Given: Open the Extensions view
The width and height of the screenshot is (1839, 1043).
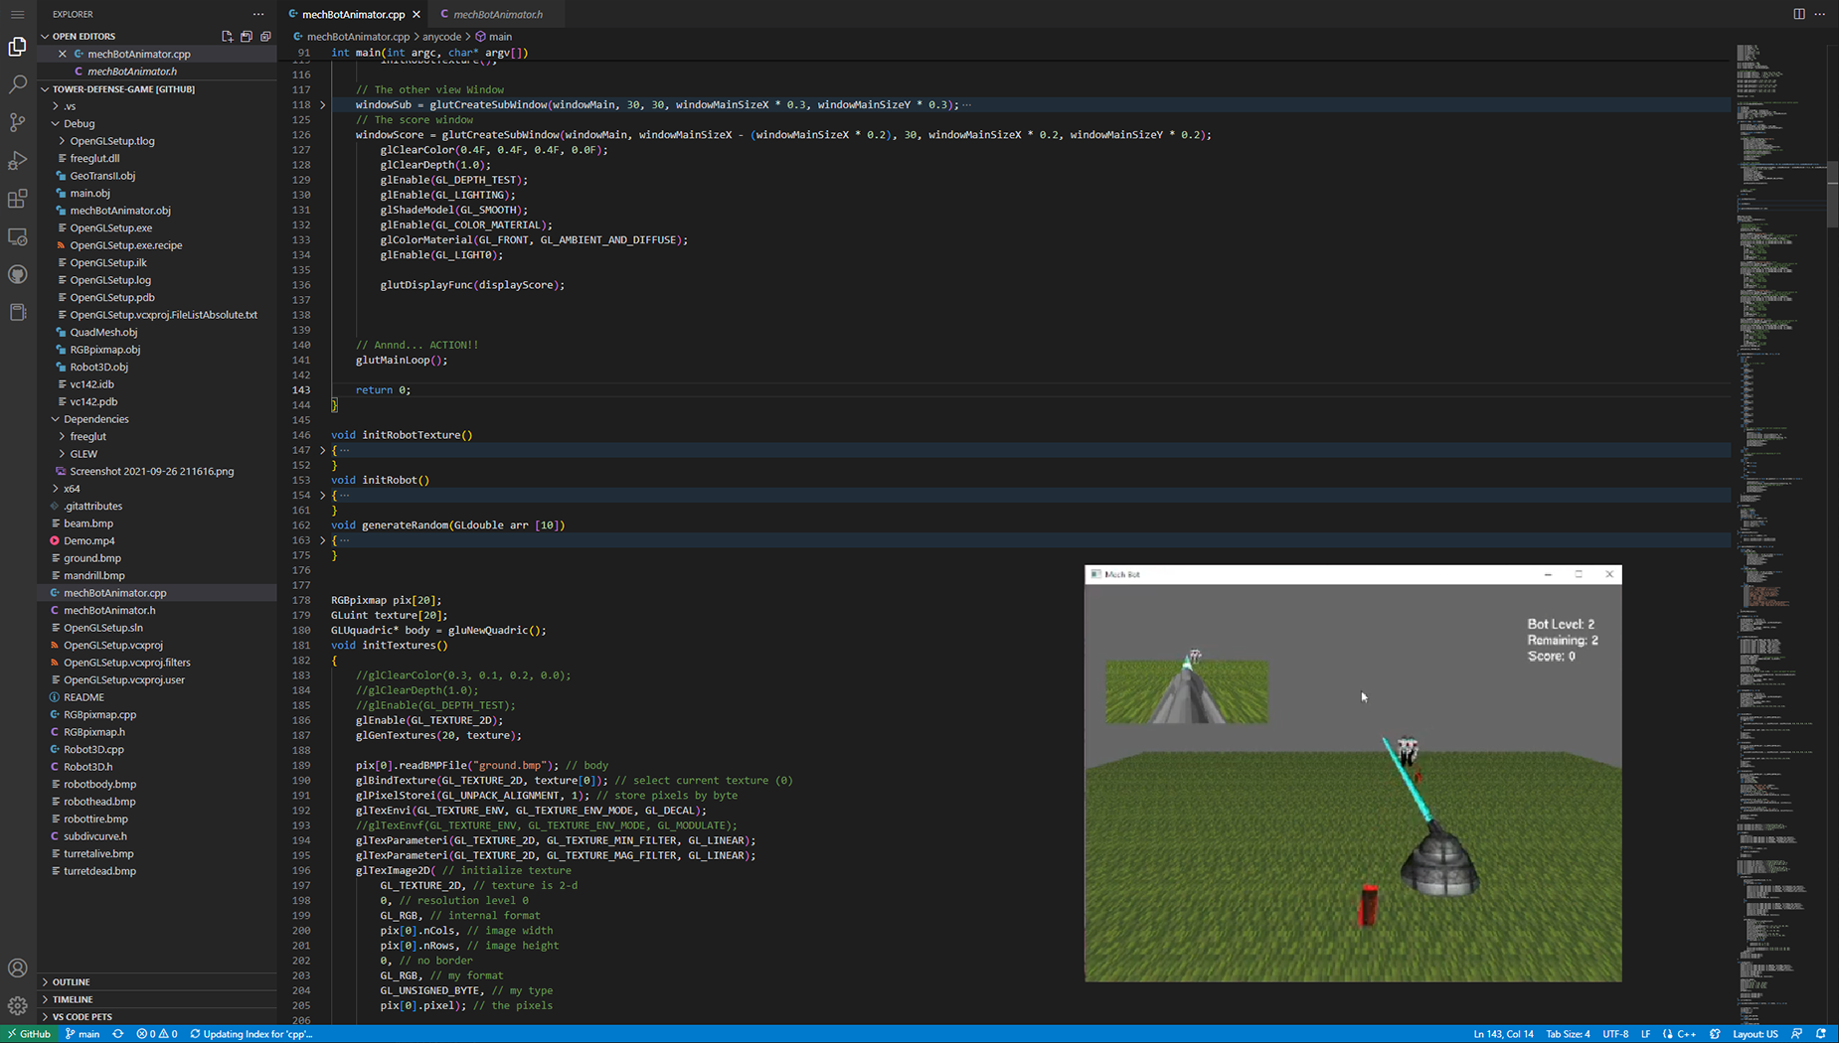Looking at the screenshot, I should click(x=18, y=199).
